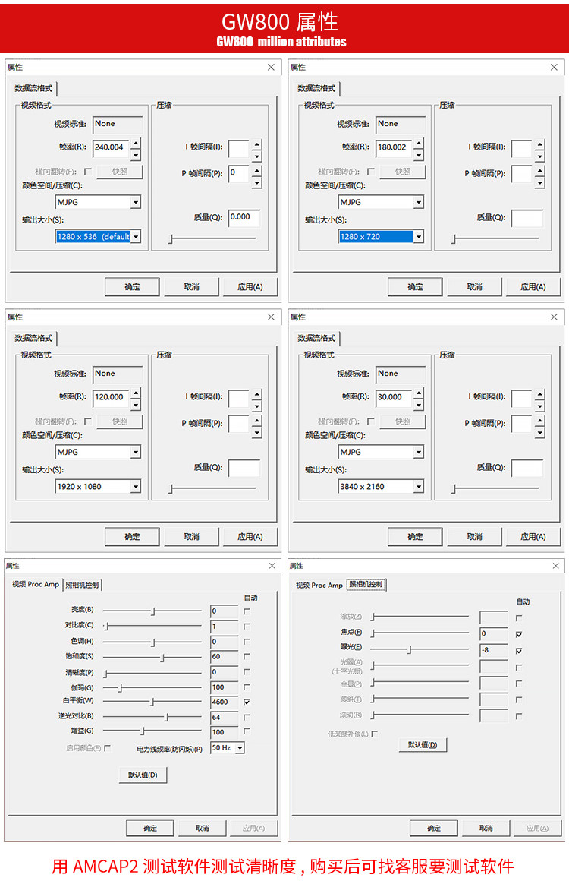
Task: Click the exposure value field showing -8
Action: [x=493, y=650]
